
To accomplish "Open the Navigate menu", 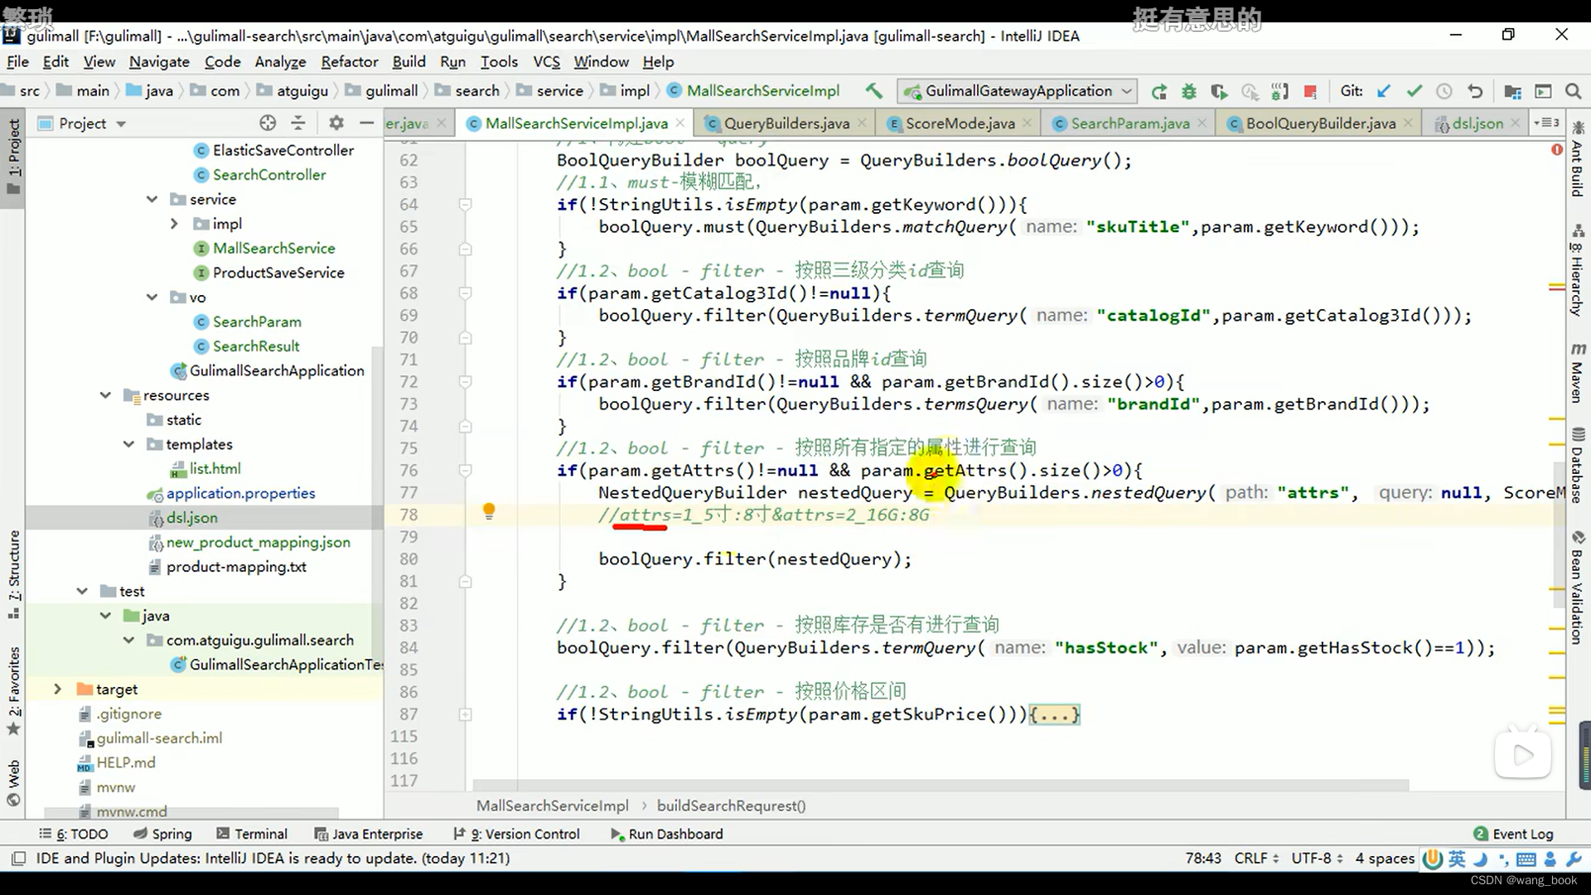I will [159, 61].
